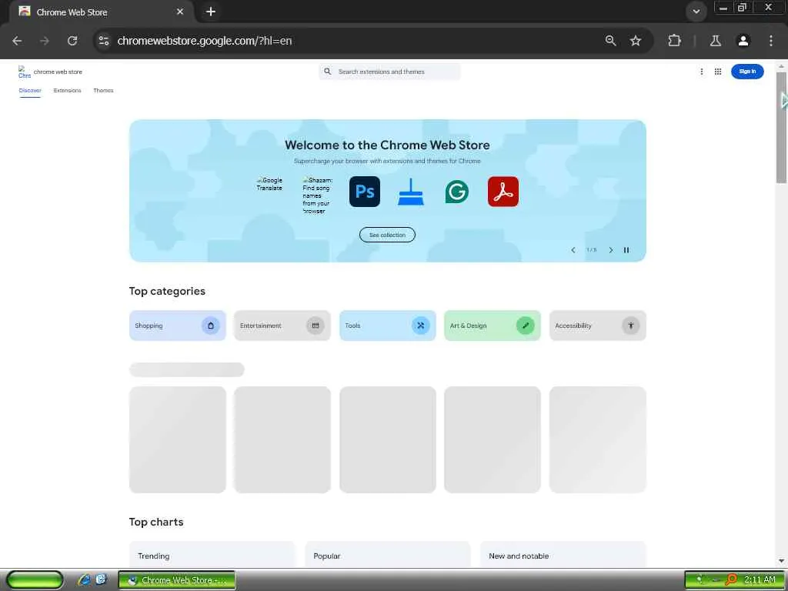The width and height of the screenshot is (788, 591).
Task: Open the Grammarly G extension icon
Action: [457, 192]
